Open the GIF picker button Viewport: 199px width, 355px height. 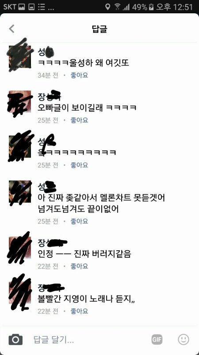[157, 339]
